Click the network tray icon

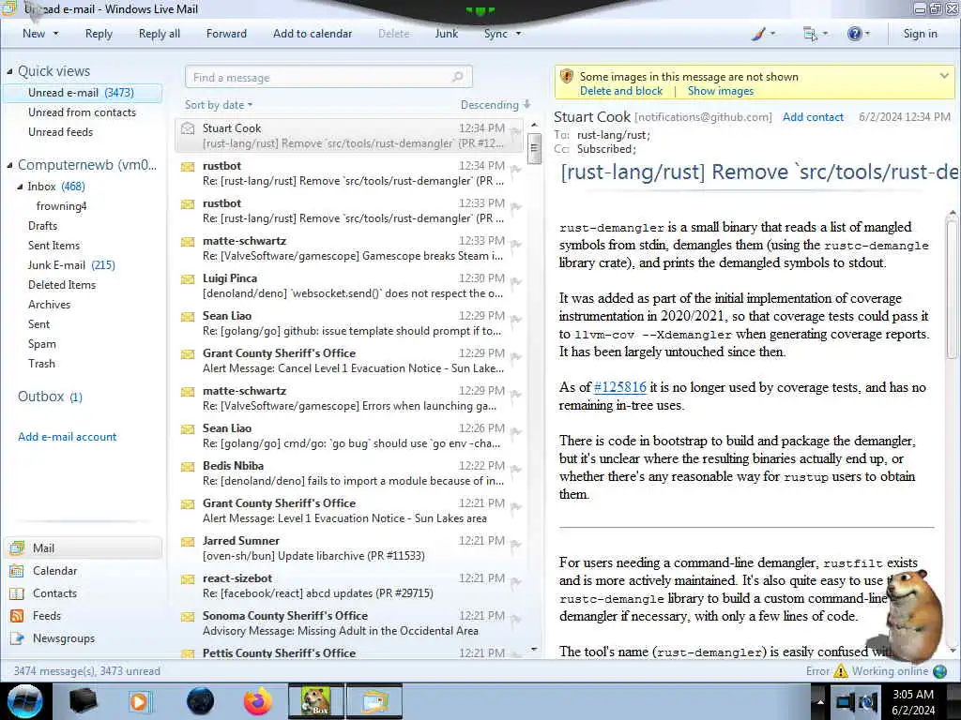tap(845, 702)
